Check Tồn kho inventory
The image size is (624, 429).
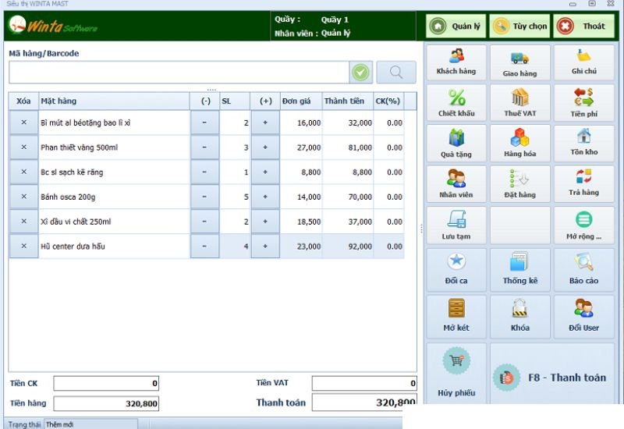(x=583, y=144)
